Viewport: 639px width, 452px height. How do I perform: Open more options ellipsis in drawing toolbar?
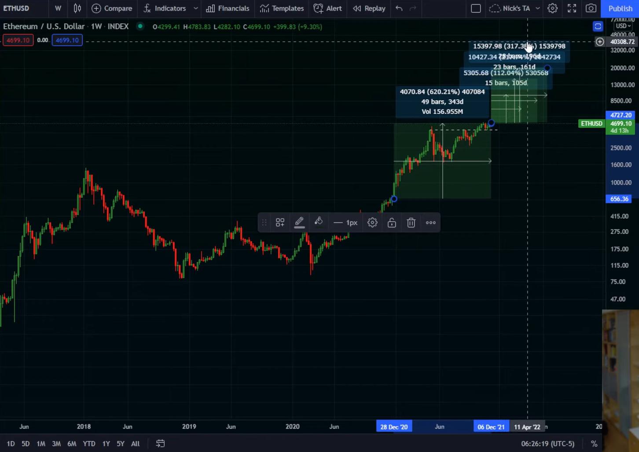pyautogui.click(x=431, y=222)
